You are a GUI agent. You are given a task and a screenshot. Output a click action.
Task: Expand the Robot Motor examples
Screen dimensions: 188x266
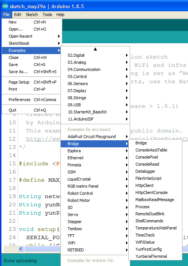[95, 200]
